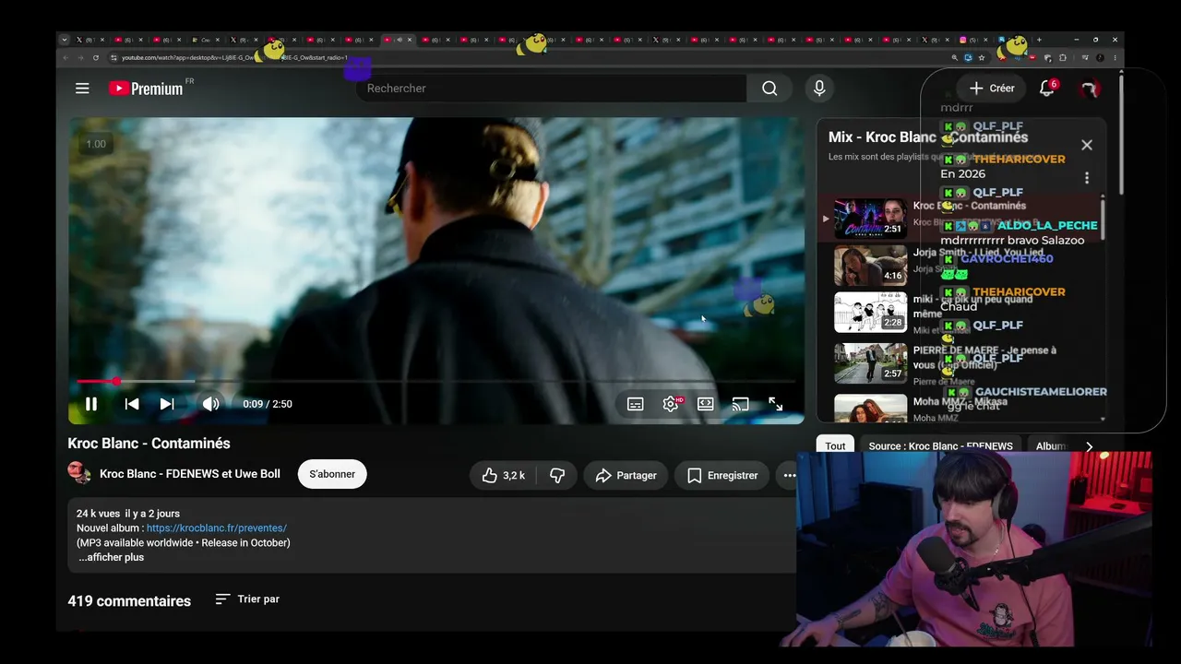Reload the page in the browser
This screenshot has height=664, width=1181.
pyautogui.click(x=96, y=57)
